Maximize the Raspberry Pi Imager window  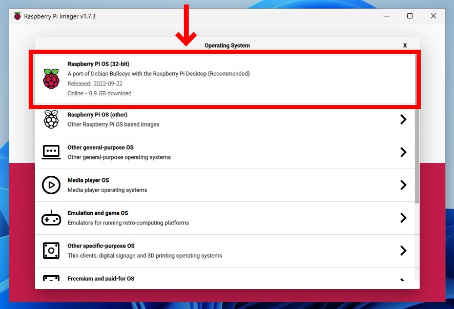(x=410, y=16)
